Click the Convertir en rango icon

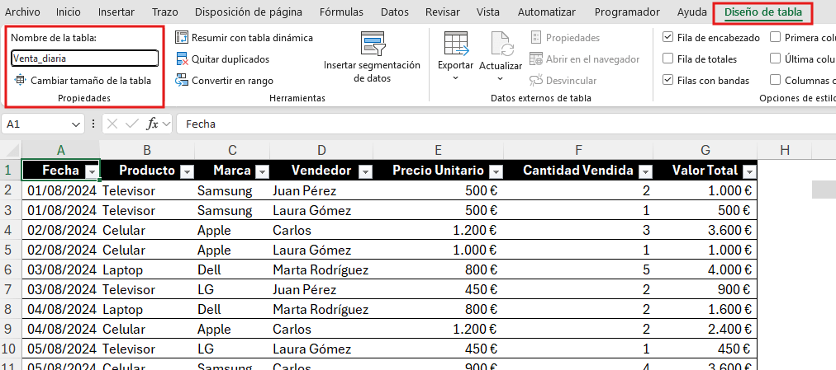182,80
